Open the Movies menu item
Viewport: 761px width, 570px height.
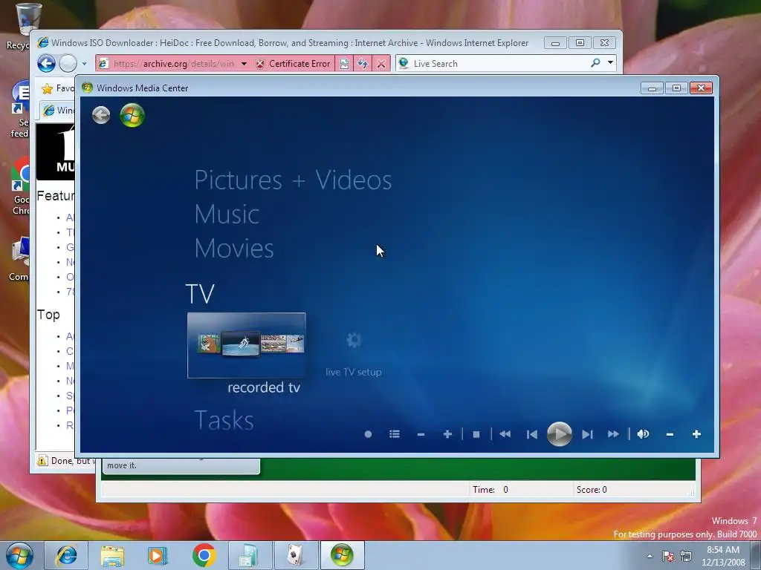(x=234, y=248)
